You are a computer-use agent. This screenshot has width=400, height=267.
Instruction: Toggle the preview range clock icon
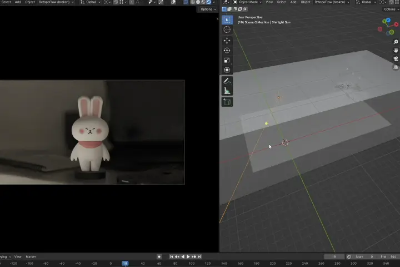click(349, 256)
